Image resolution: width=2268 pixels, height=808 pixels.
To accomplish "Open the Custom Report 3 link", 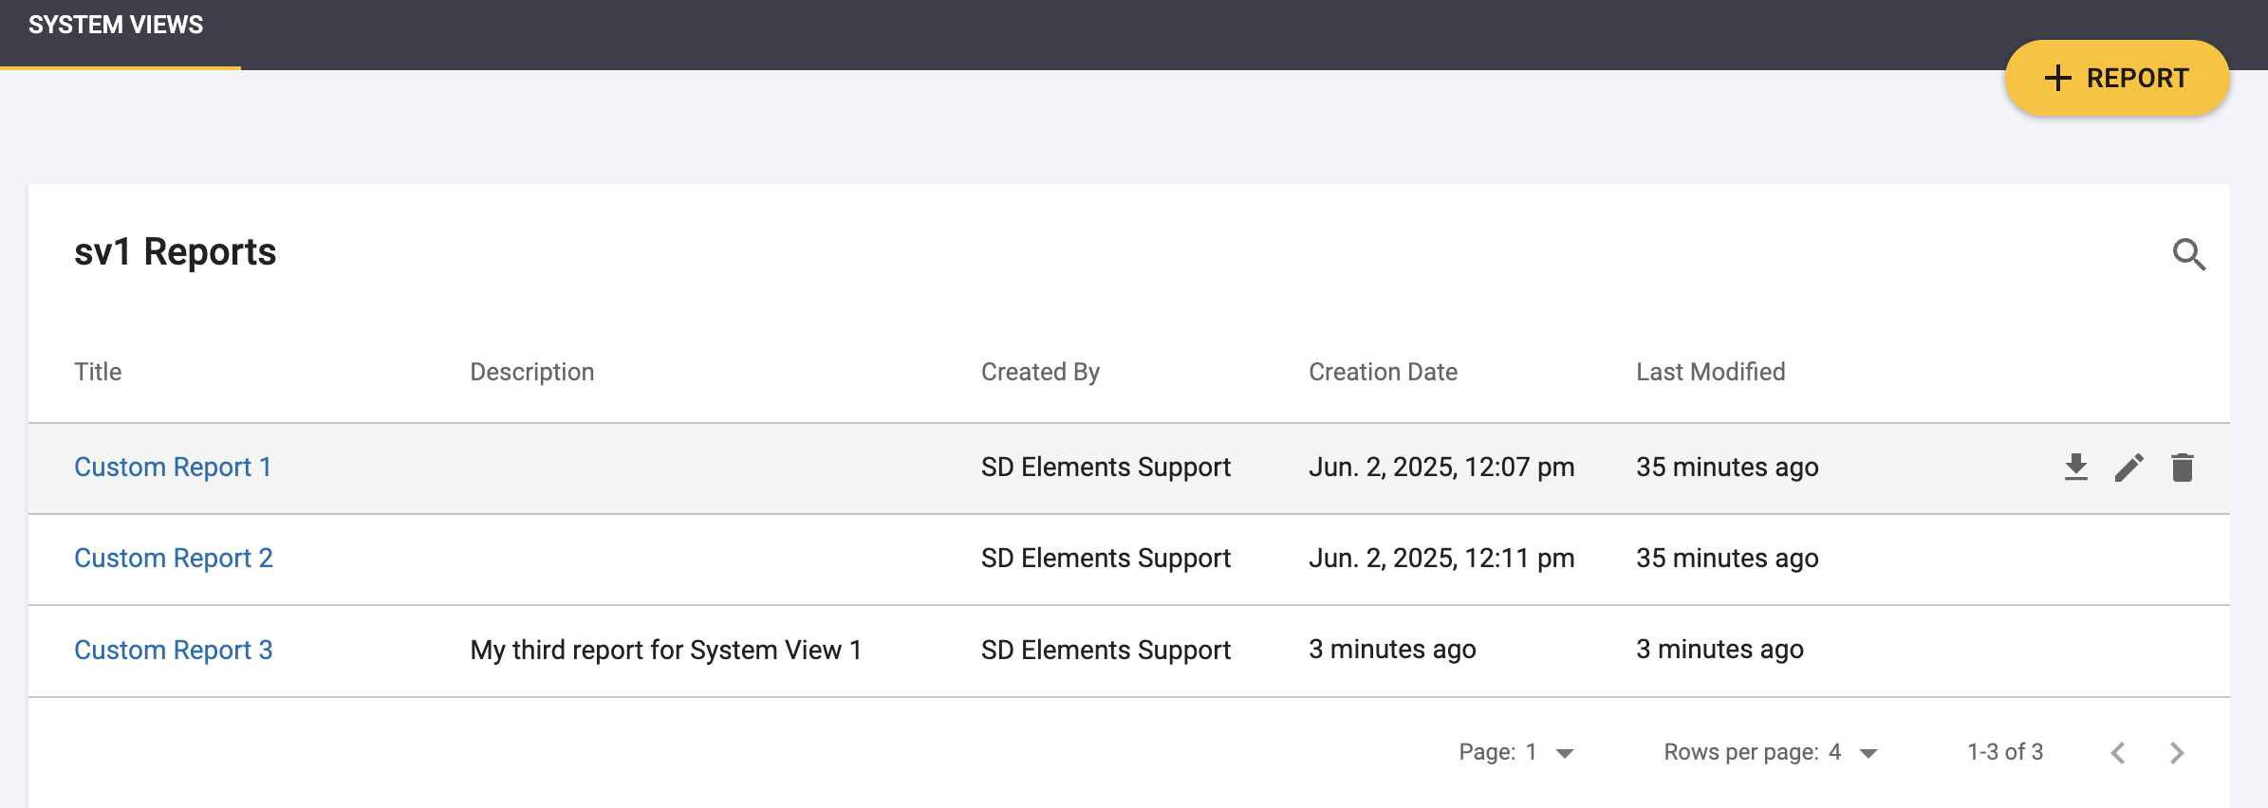I will point(174,650).
